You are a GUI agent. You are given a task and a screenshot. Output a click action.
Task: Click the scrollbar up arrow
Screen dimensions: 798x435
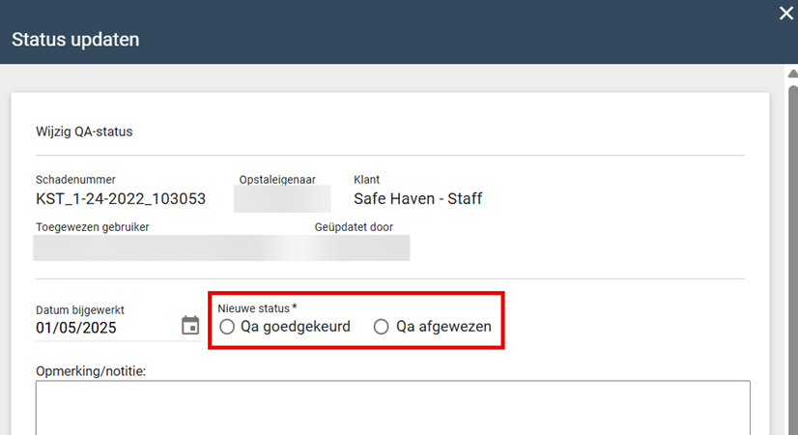click(x=792, y=74)
